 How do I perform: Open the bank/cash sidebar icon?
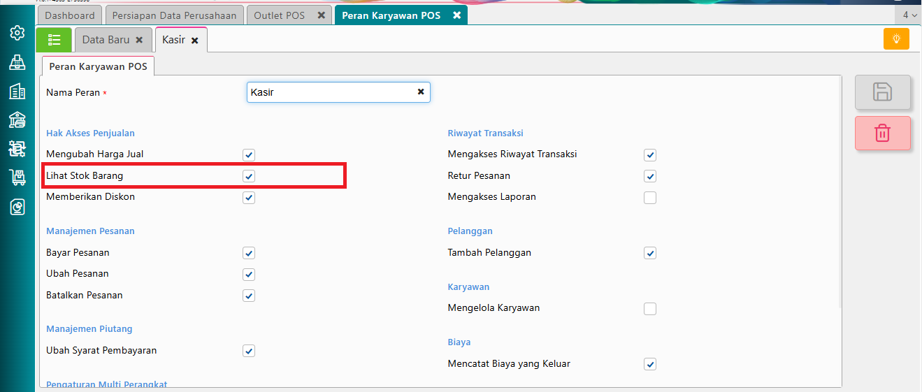(x=17, y=120)
